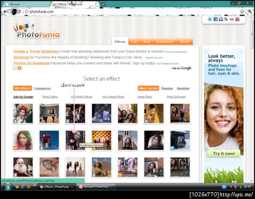Open the Windows Start orb
Image resolution: width=255 pixels, height=199 pixels.
click(8, 187)
